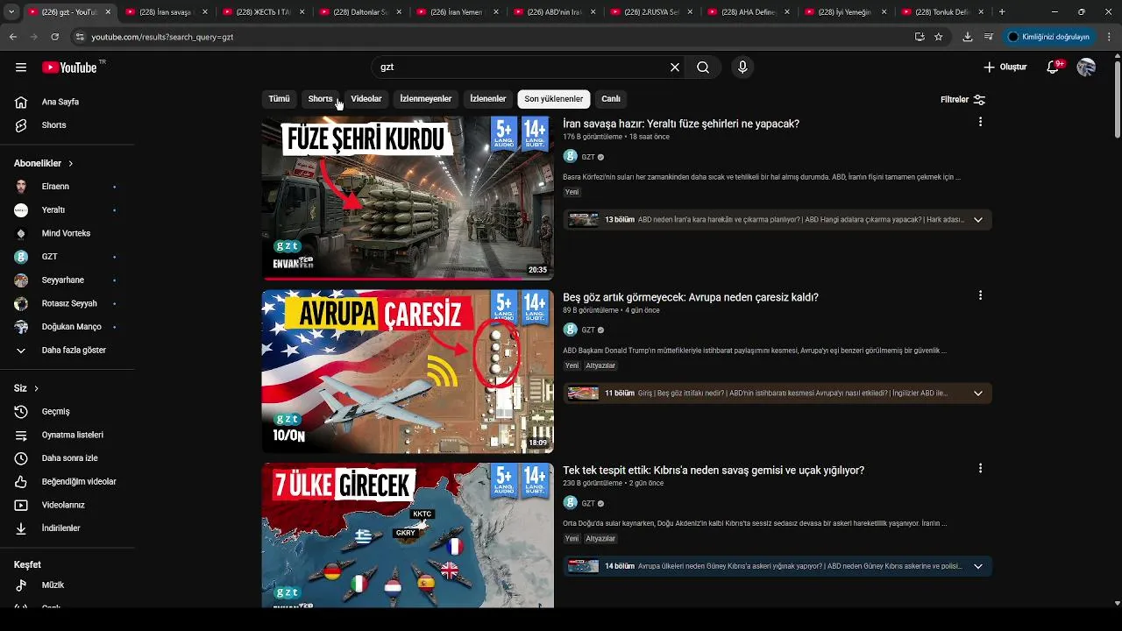Screen dimensions: 1122x631
Task: Expand the Siz section
Action: point(26,388)
